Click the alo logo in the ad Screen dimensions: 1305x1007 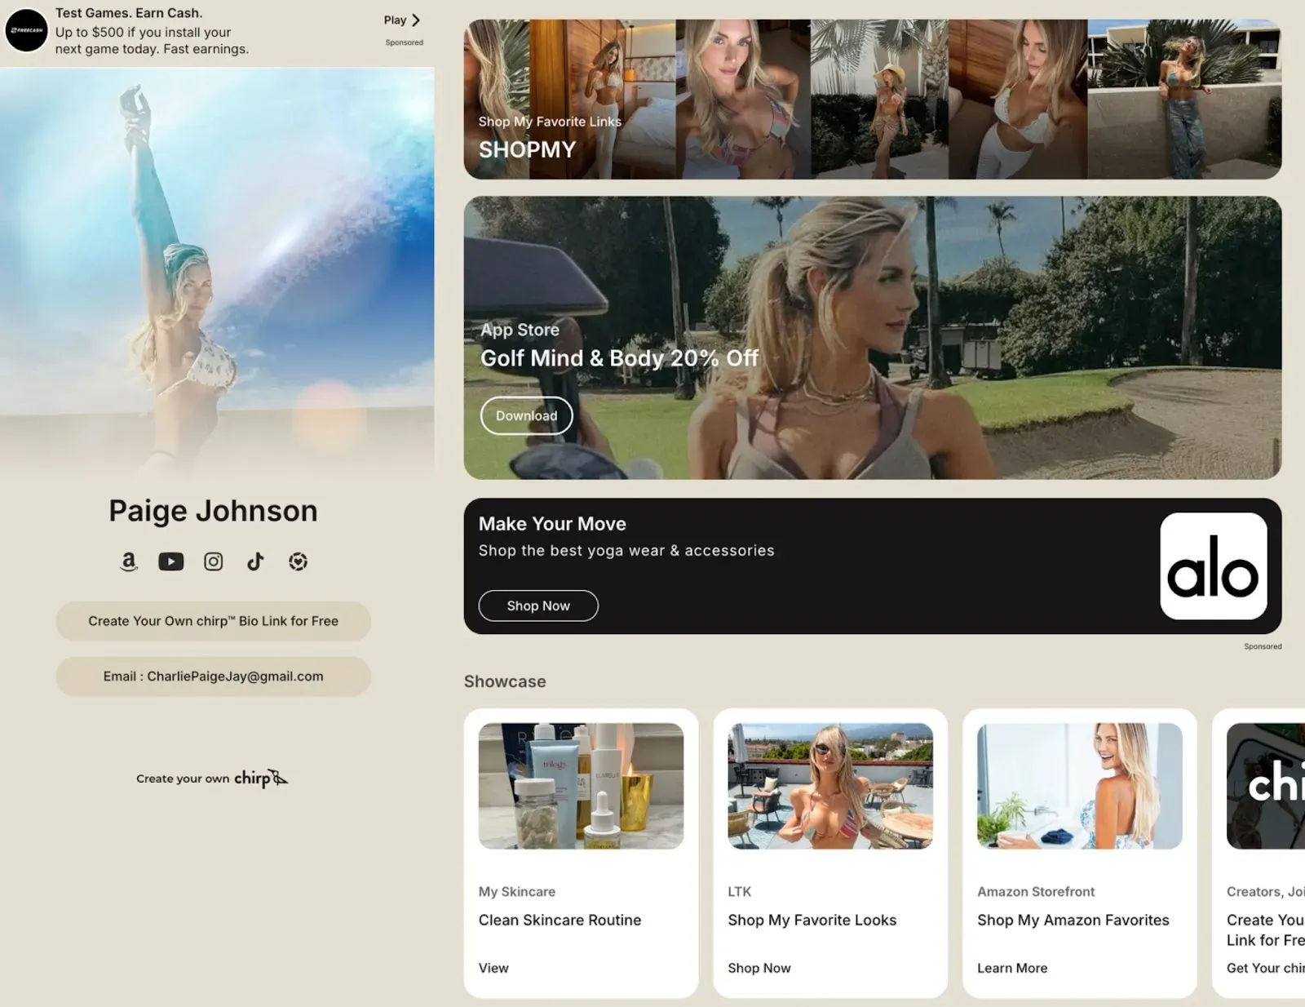point(1213,566)
